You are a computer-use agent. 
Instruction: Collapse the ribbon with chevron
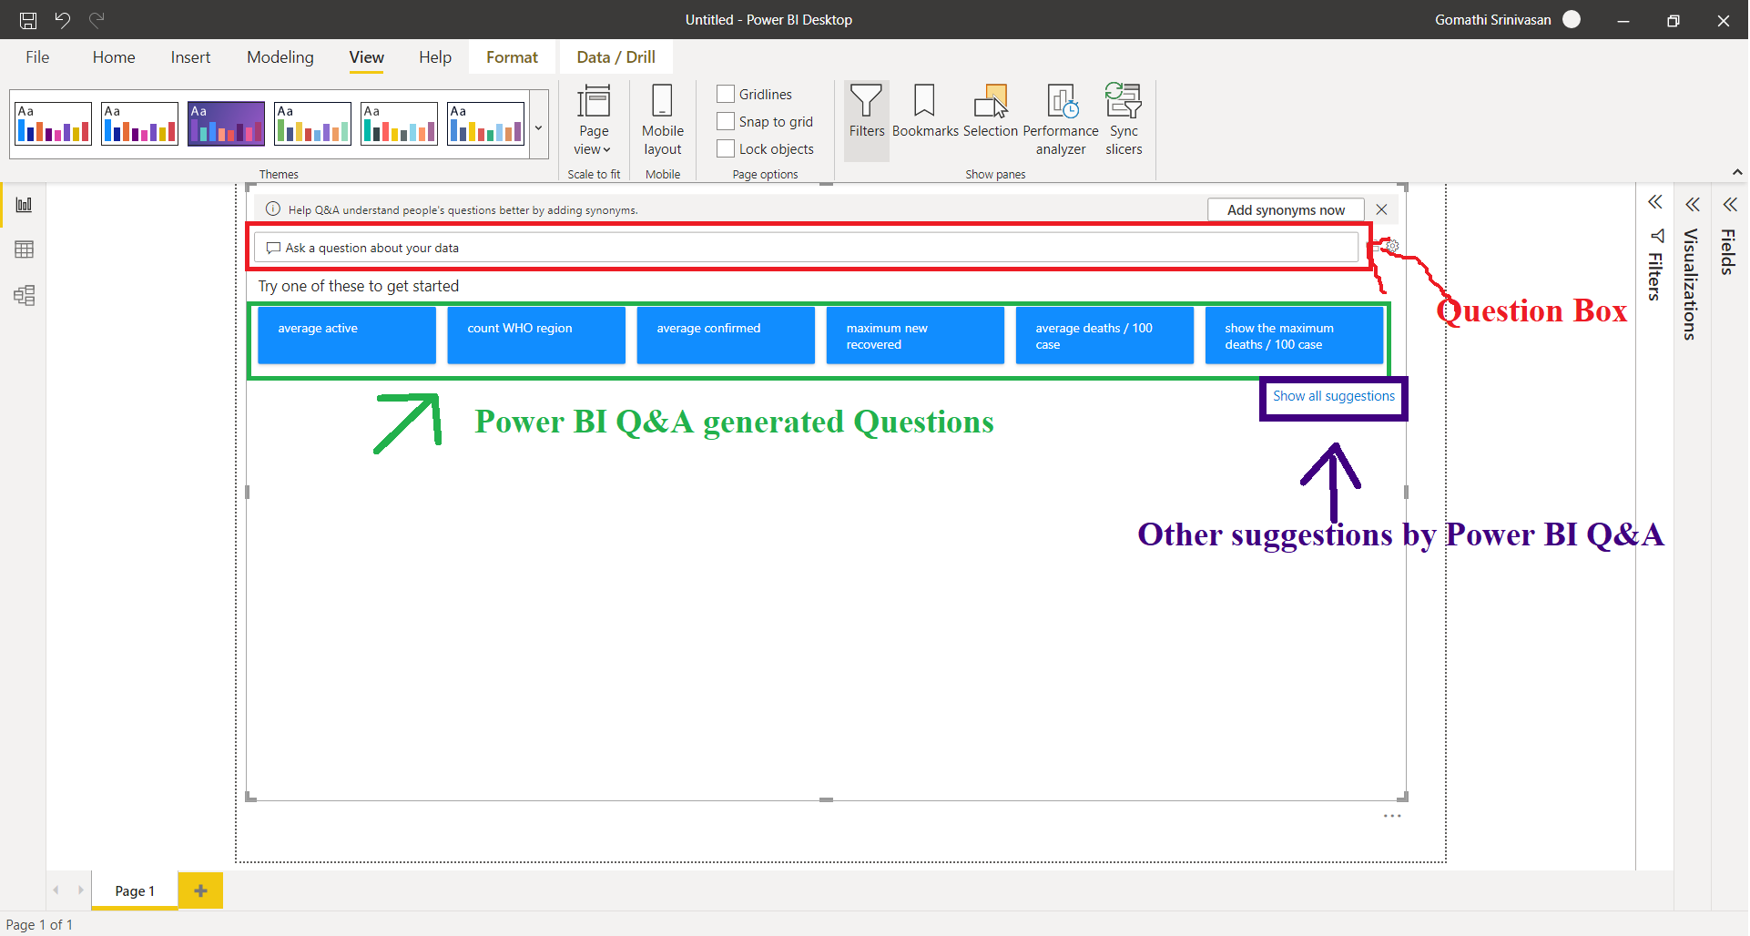[x=1737, y=172]
